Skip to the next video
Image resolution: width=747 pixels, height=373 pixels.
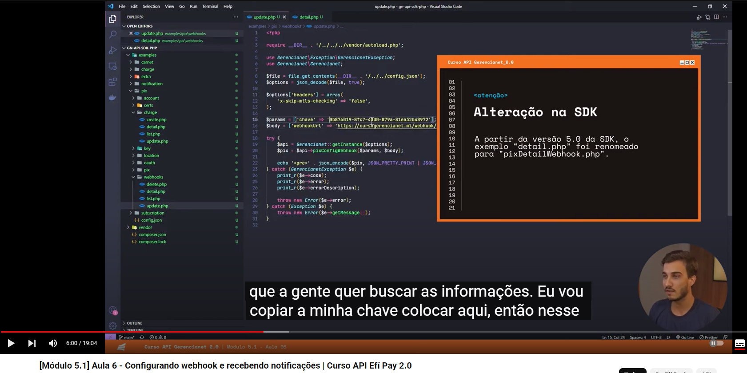pyautogui.click(x=32, y=343)
